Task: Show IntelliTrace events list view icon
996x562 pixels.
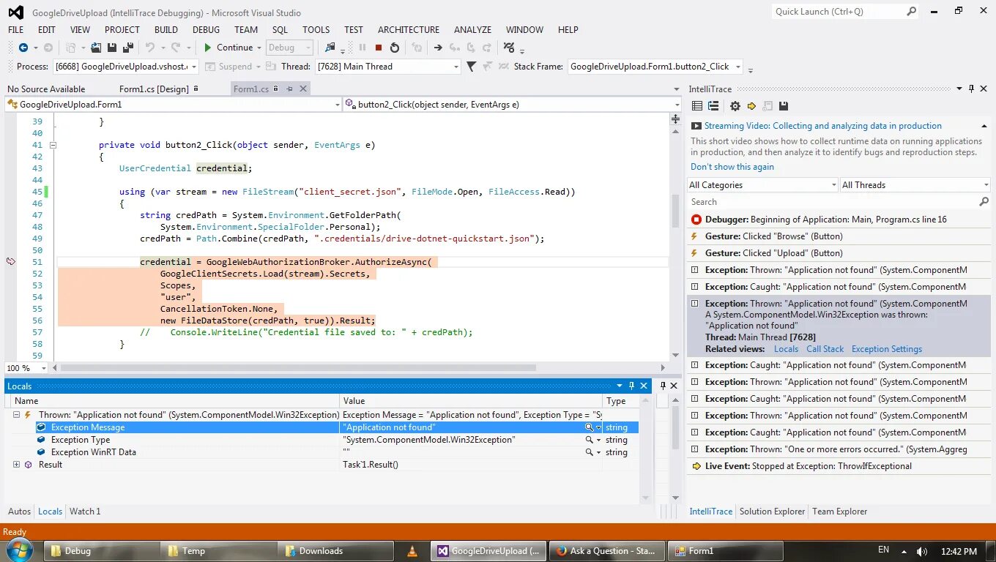Action: 697,106
